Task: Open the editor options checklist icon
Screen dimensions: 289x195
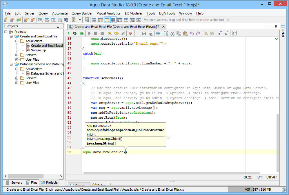Action: pyautogui.click(x=234, y=33)
